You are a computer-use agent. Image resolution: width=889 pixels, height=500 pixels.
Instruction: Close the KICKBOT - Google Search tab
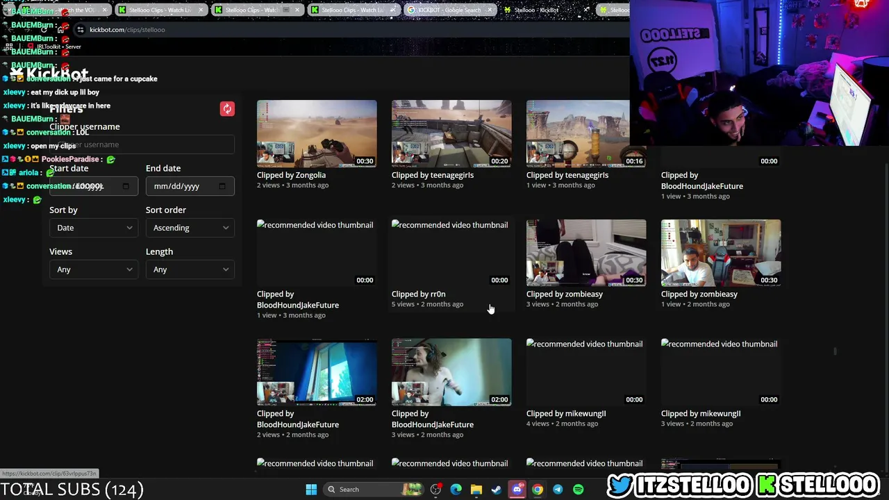pos(490,10)
